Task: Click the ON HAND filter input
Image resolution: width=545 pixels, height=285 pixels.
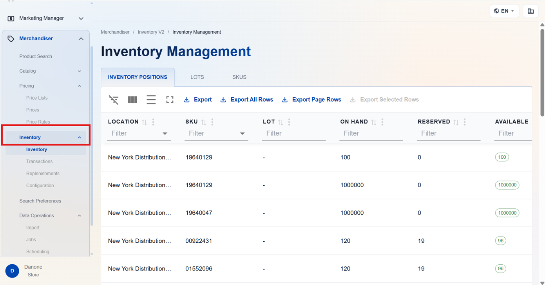Action: coord(371,134)
